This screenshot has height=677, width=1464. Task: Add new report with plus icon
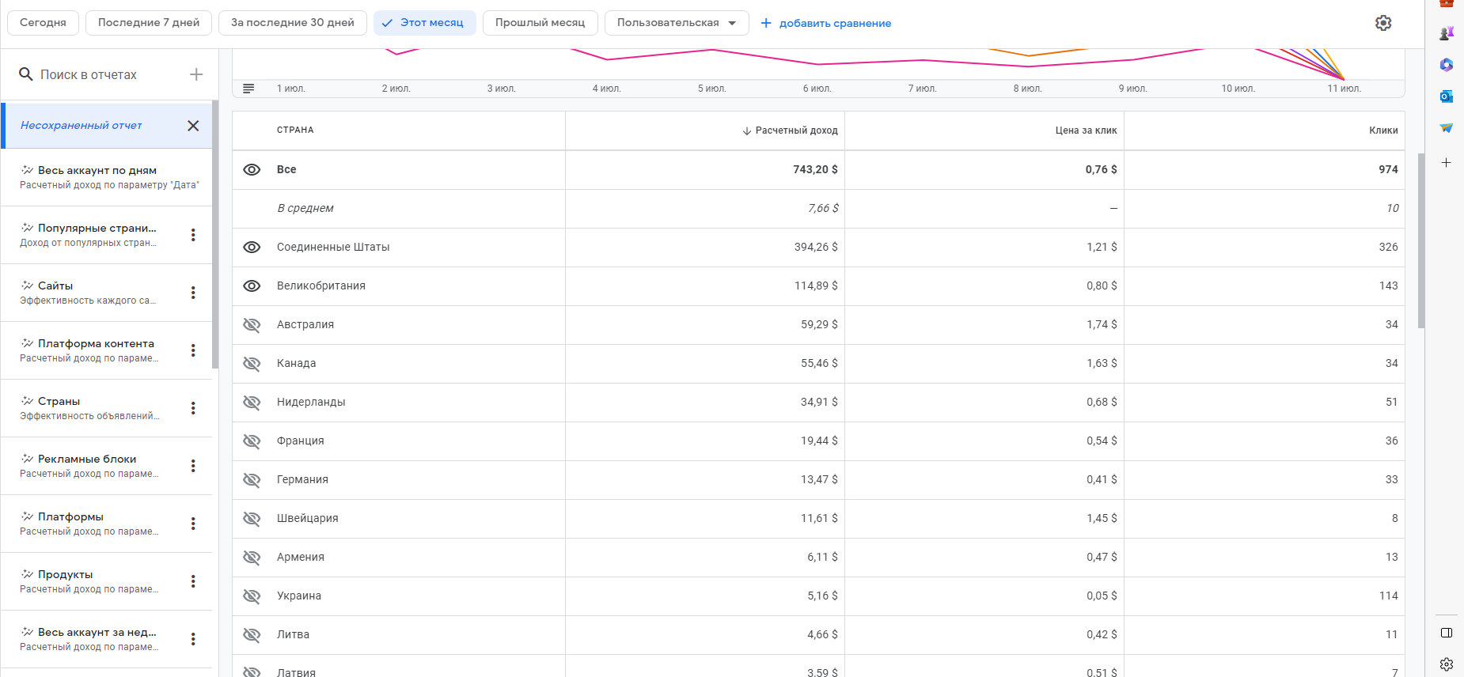point(196,74)
